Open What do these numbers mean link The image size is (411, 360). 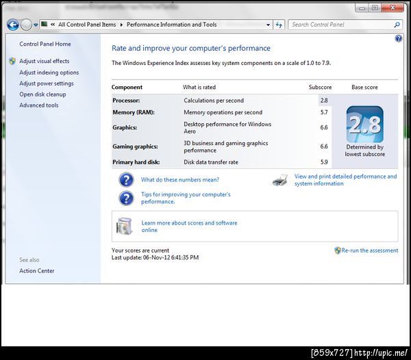(x=180, y=180)
